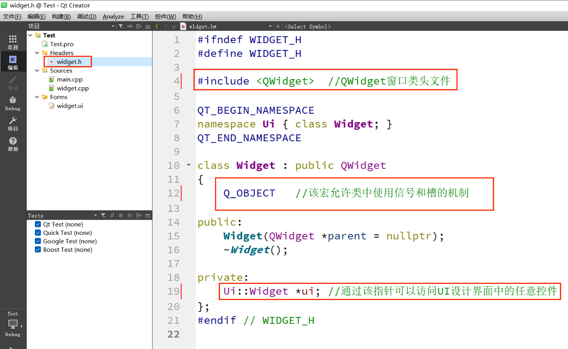Screen dimensions: 568x349
Task: Toggle the Qt Test (none) checkbox
Action: (38, 224)
